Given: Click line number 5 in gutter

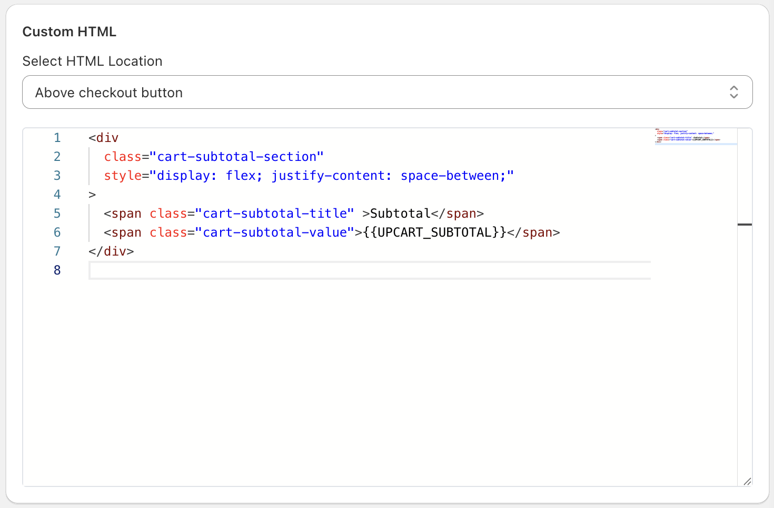Looking at the screenshot, I should [57, 214].
